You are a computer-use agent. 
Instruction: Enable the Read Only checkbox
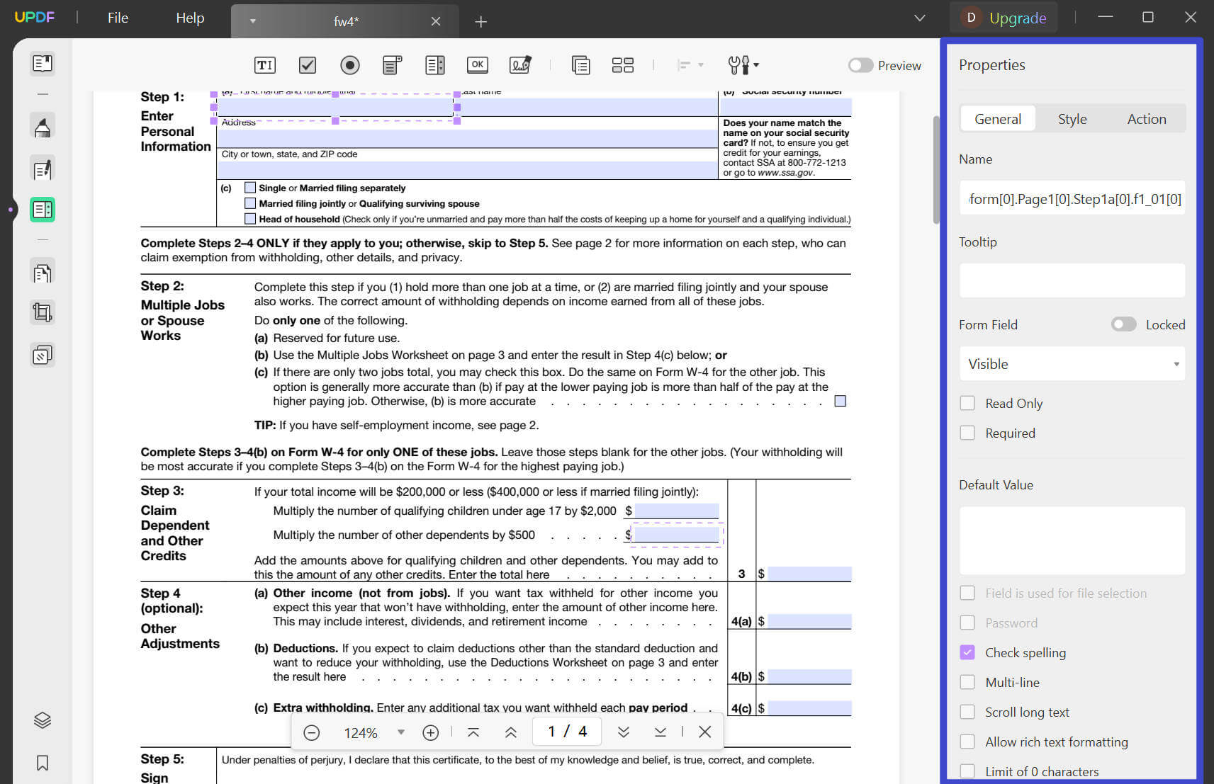tap(967, 402)
